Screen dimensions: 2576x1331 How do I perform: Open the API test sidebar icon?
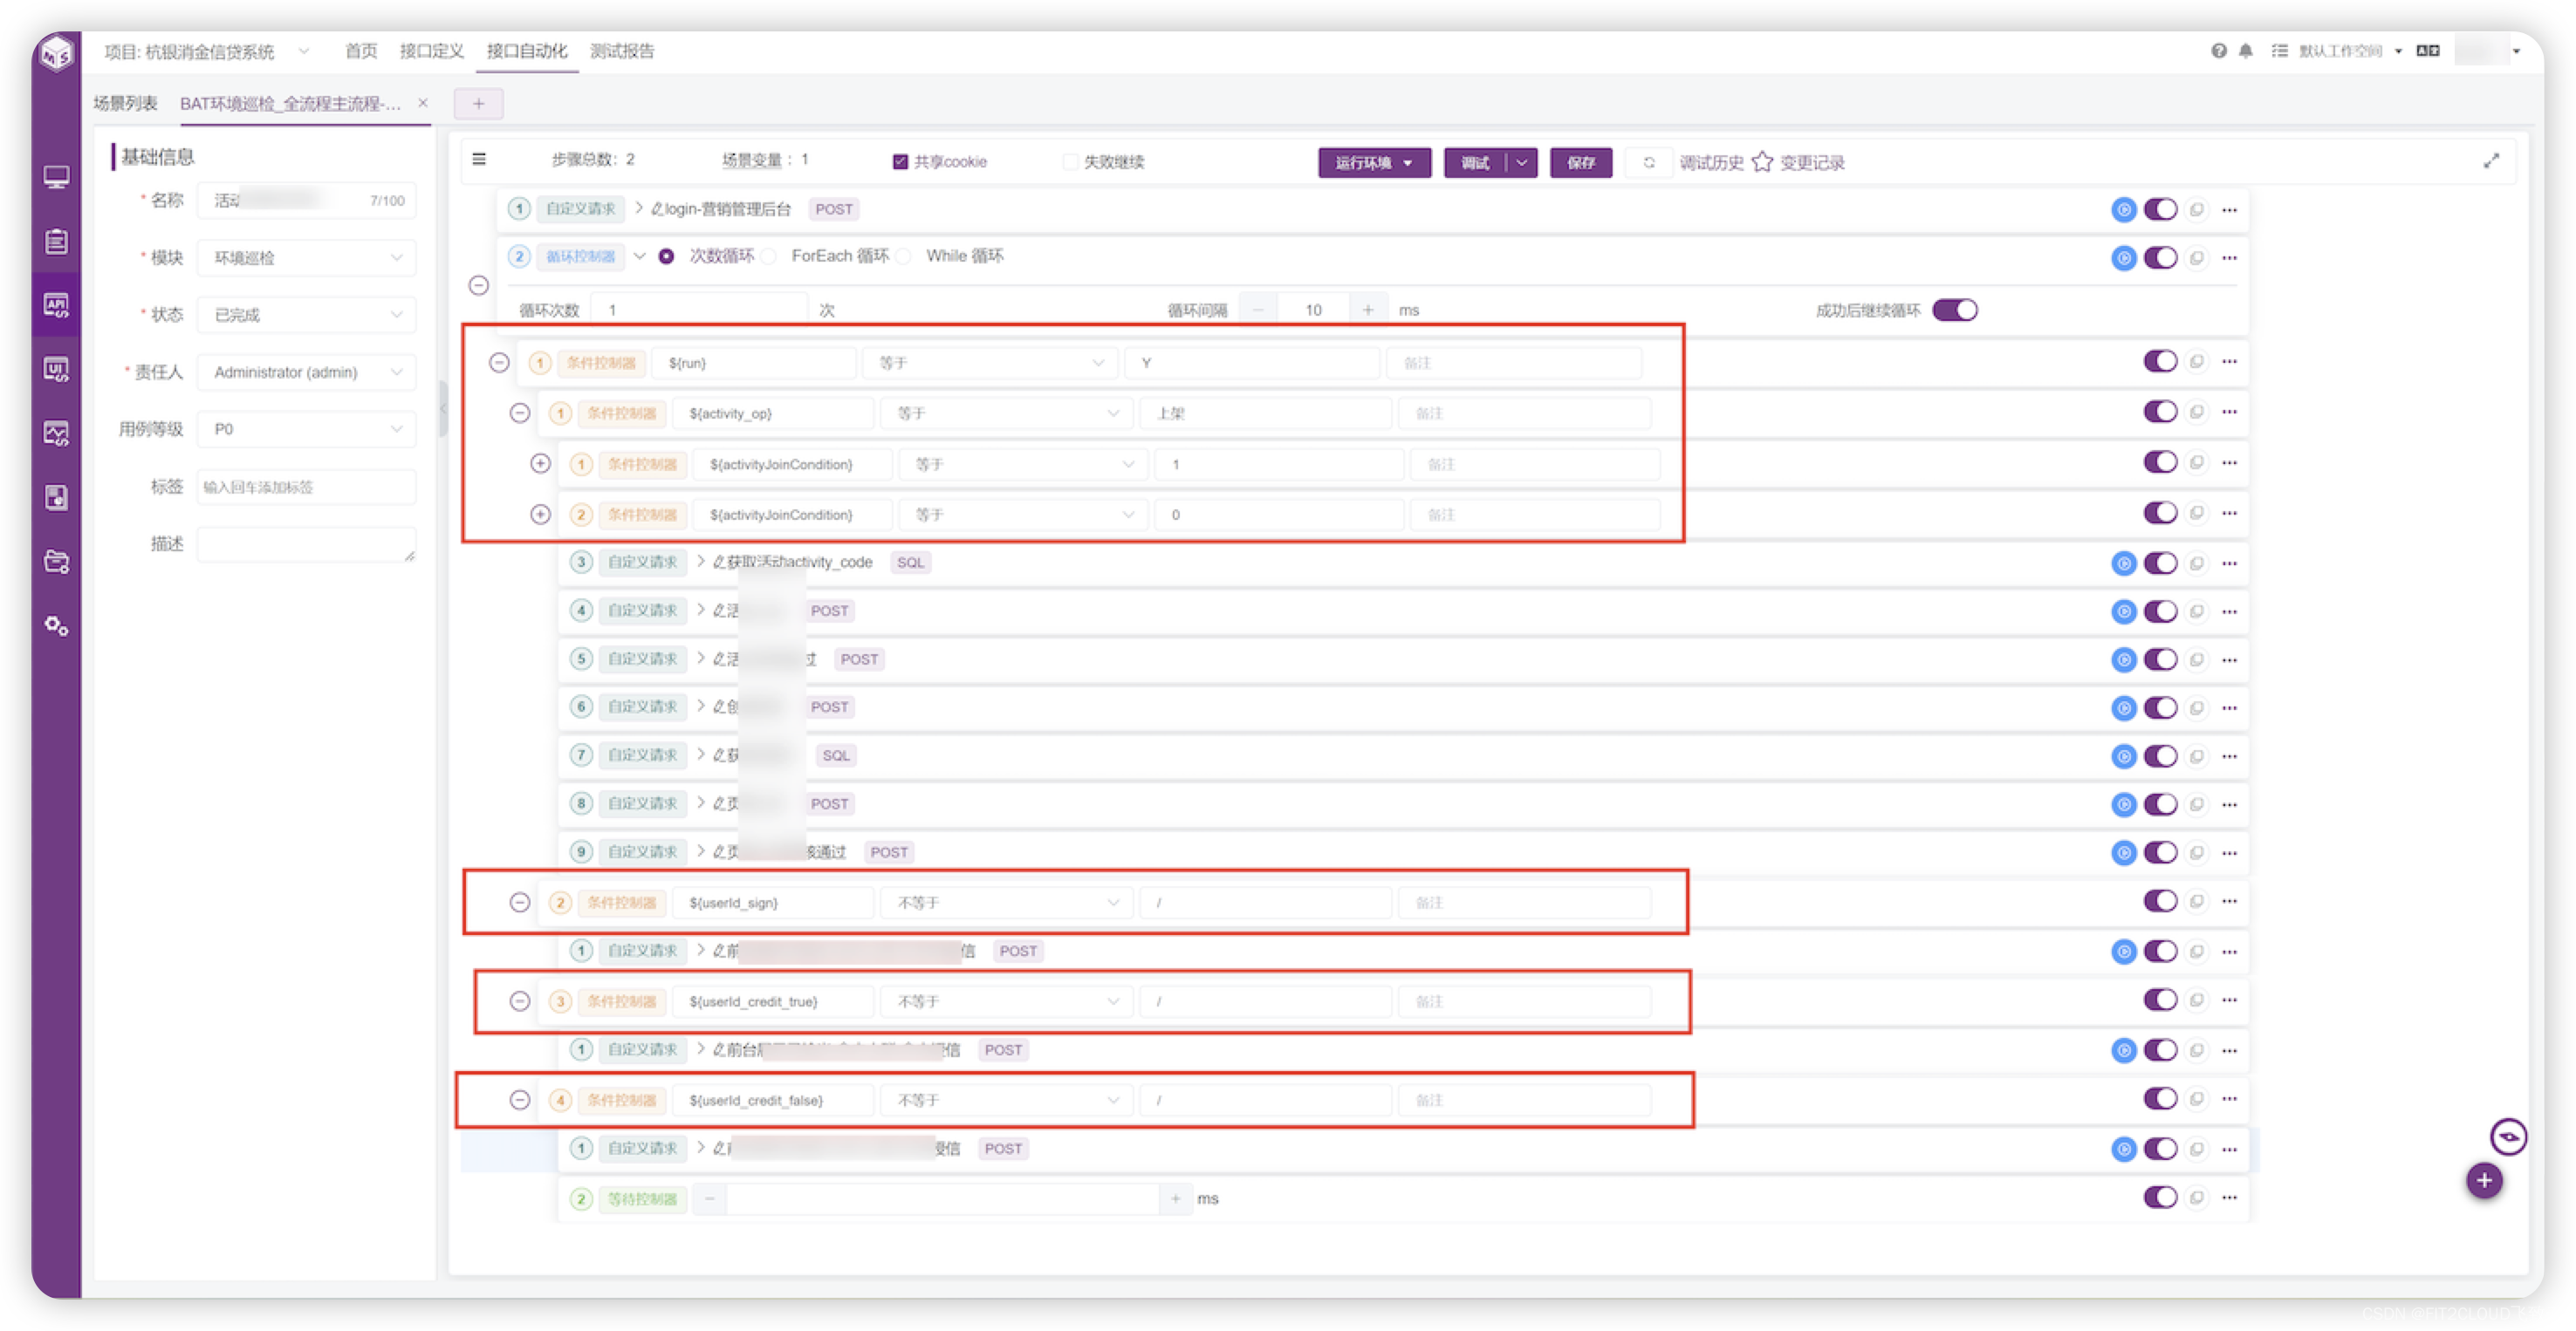tap(56, 304)
